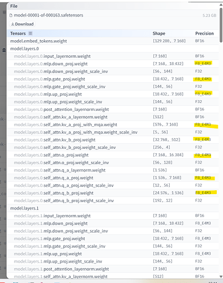Screen dimensions: 223x283
Task: Select model.layers.0.self_attn.kv_a_proj_with_mqa.weight_scale_inv
Action: pyautogui.click(x=113, y=132)
